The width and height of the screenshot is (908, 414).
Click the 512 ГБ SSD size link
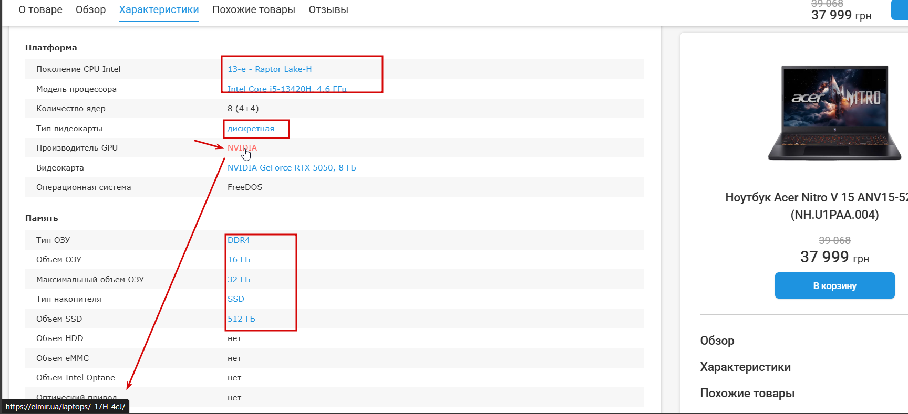click(241, 319)
